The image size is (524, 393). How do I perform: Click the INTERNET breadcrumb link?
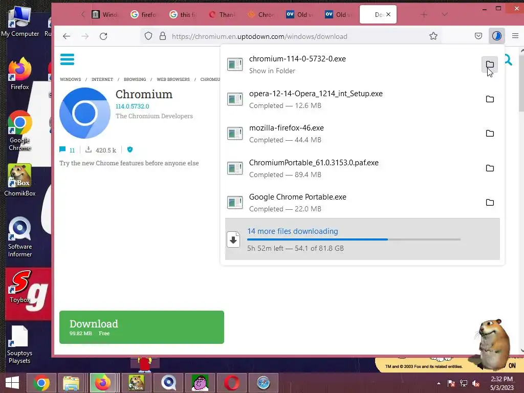[102, 79]
